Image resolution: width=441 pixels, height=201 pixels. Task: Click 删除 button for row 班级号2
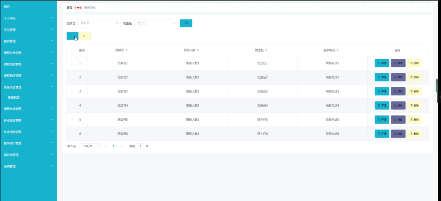414,77
